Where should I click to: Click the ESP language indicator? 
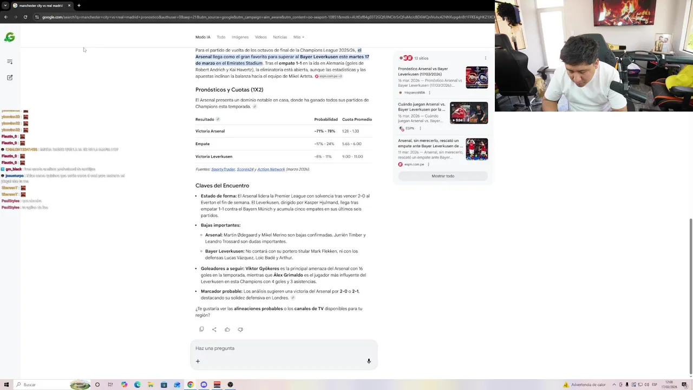pyautogui.click(x=654, y=385)
